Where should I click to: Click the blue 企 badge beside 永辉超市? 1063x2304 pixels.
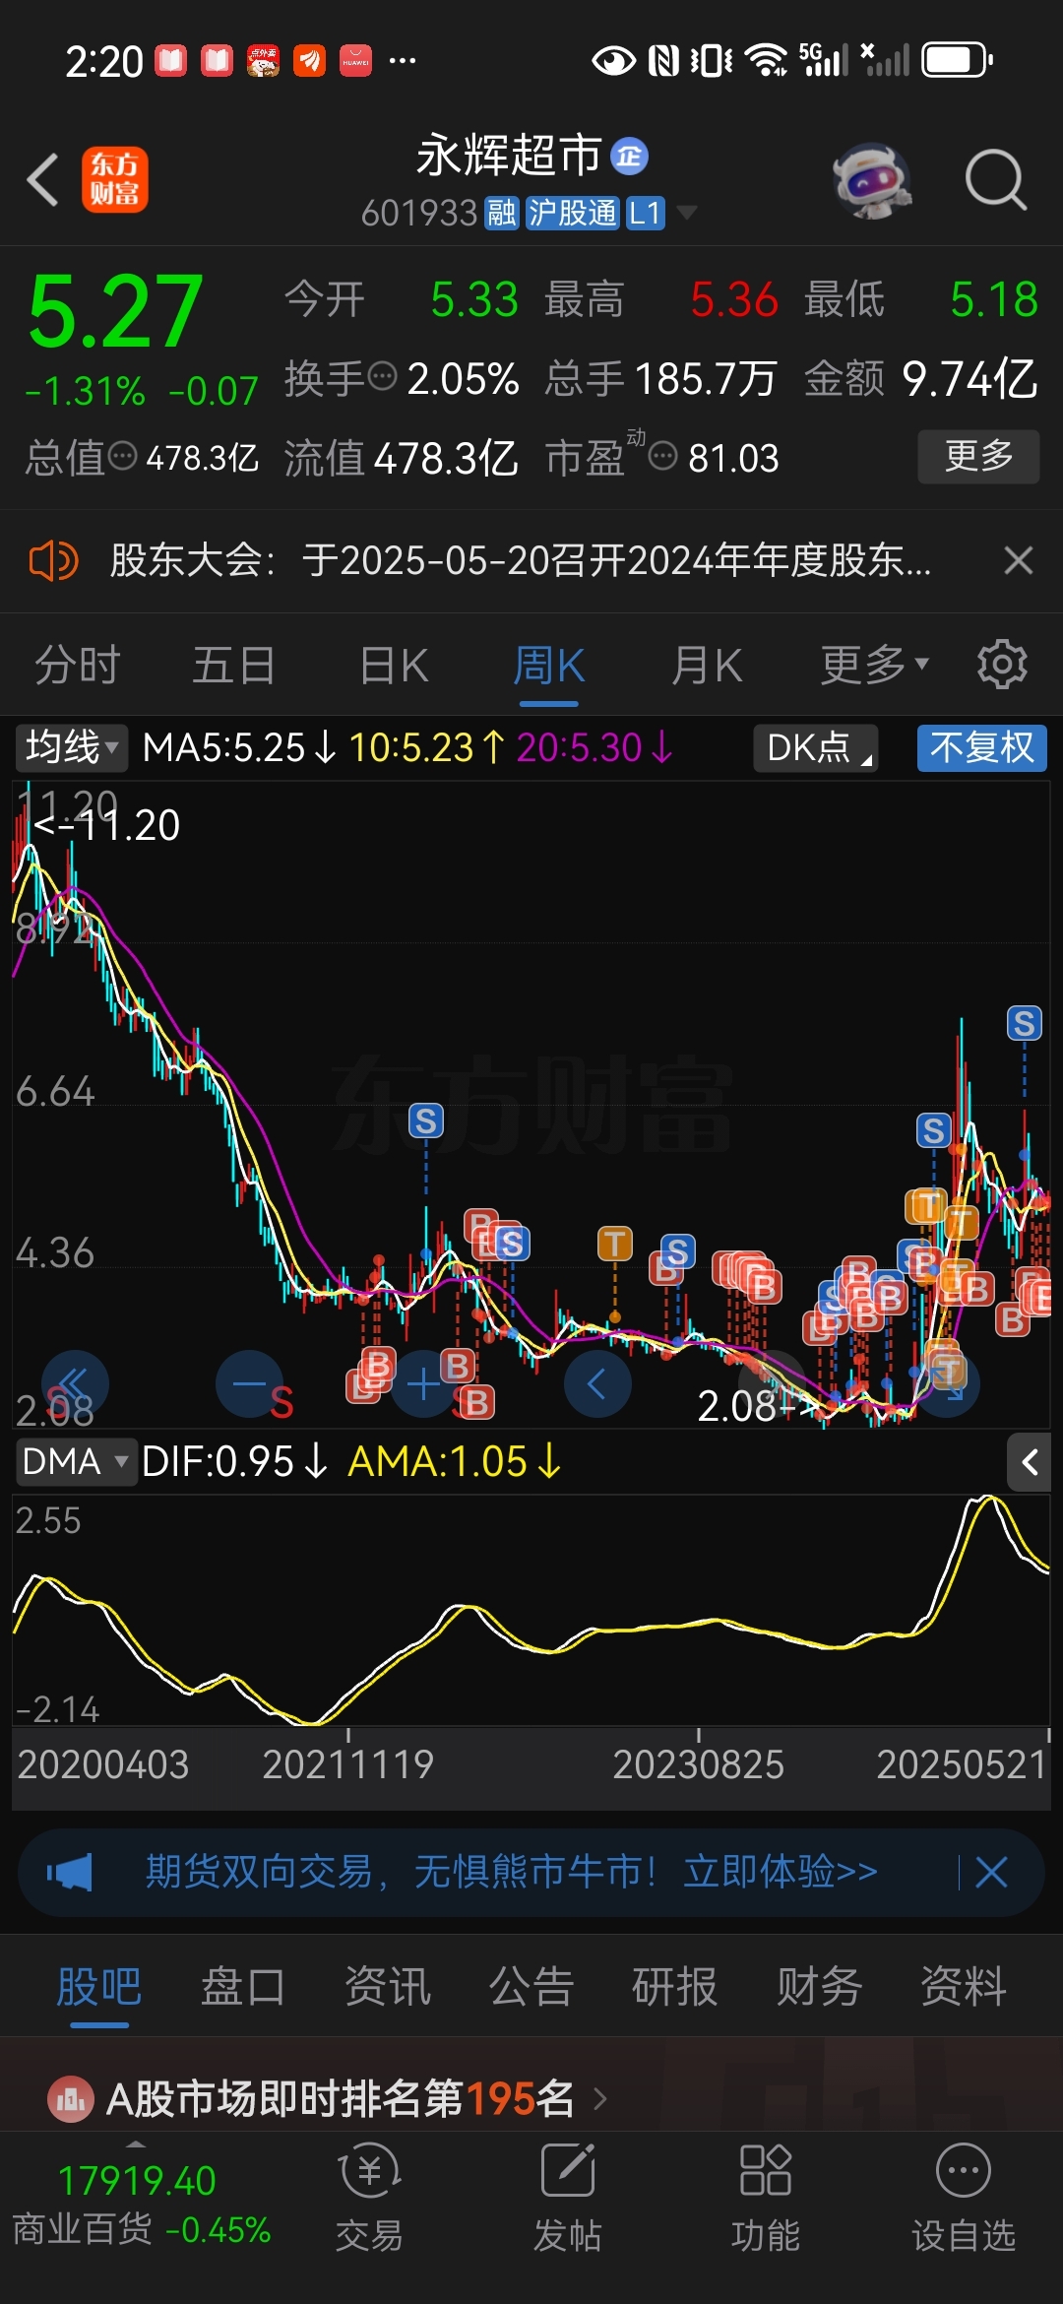click(x=629, y=156)
